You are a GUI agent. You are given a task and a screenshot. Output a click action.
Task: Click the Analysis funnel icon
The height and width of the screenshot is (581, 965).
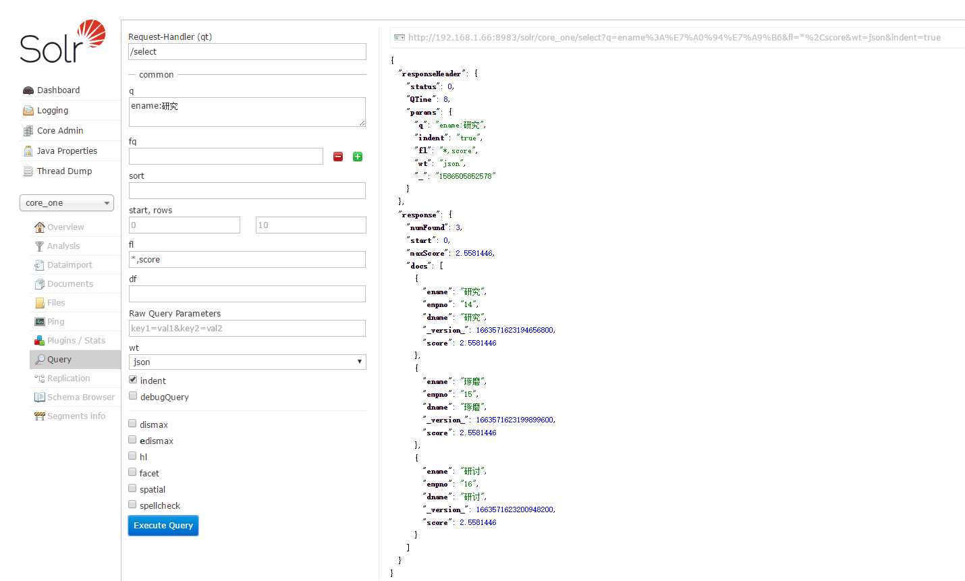(x=40, y=246)
